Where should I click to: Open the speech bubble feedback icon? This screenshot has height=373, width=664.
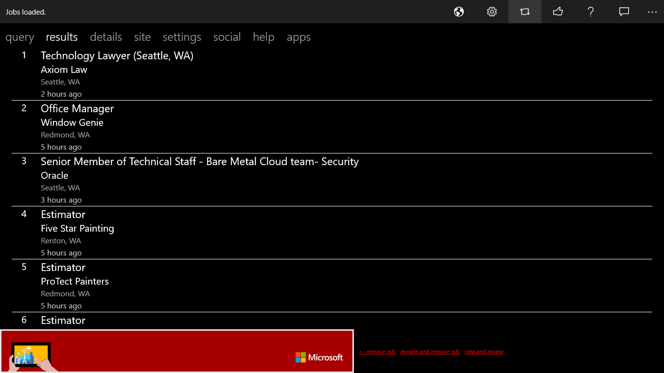[x=624, y=12]
